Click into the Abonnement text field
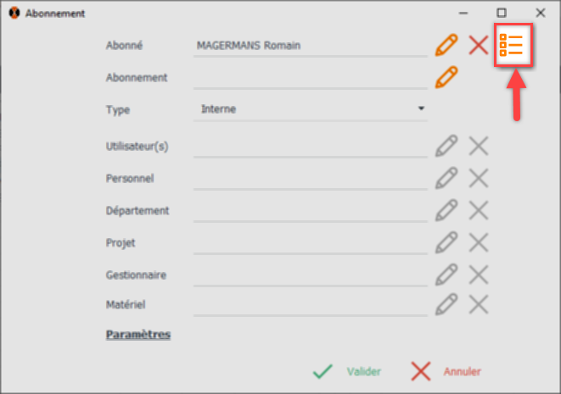This screenshot has width=561, height=394. (x=310, y=78)
